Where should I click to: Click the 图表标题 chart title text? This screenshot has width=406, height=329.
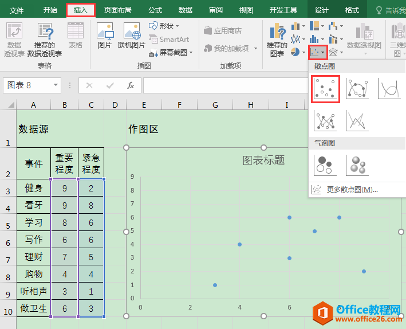[x=263, y=160]
